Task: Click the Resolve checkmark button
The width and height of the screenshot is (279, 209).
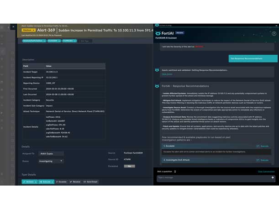Action: [75, 182]
